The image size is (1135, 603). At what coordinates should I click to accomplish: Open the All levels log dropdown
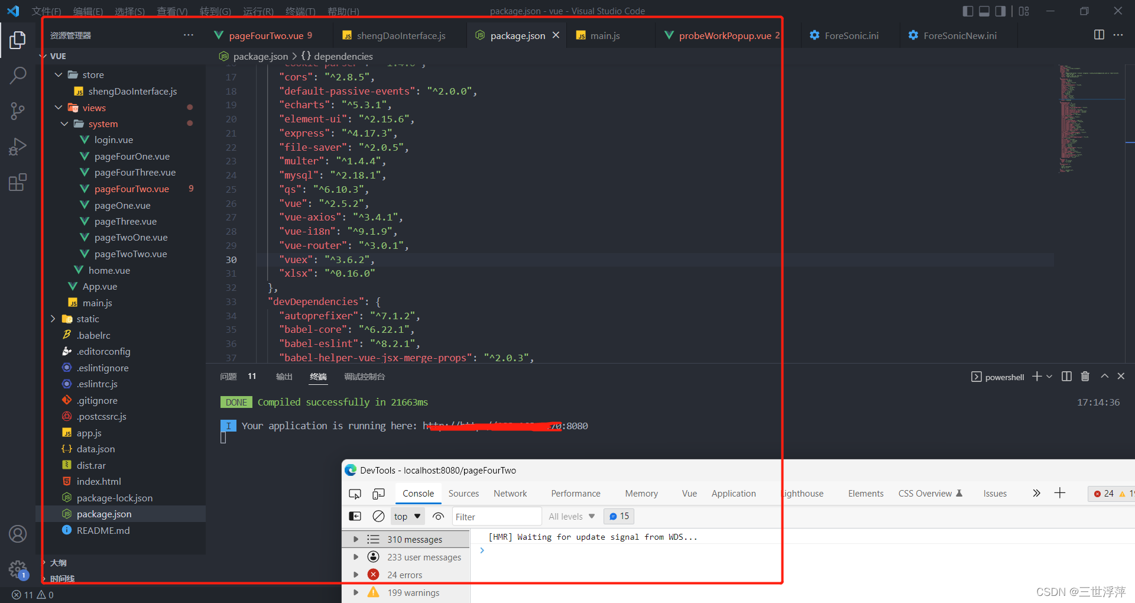pyautogui.click(x=571, y=516)
